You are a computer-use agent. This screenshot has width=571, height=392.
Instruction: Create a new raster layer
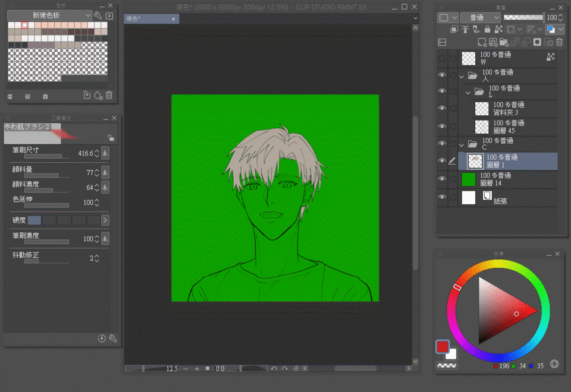(x=482, y=42)
